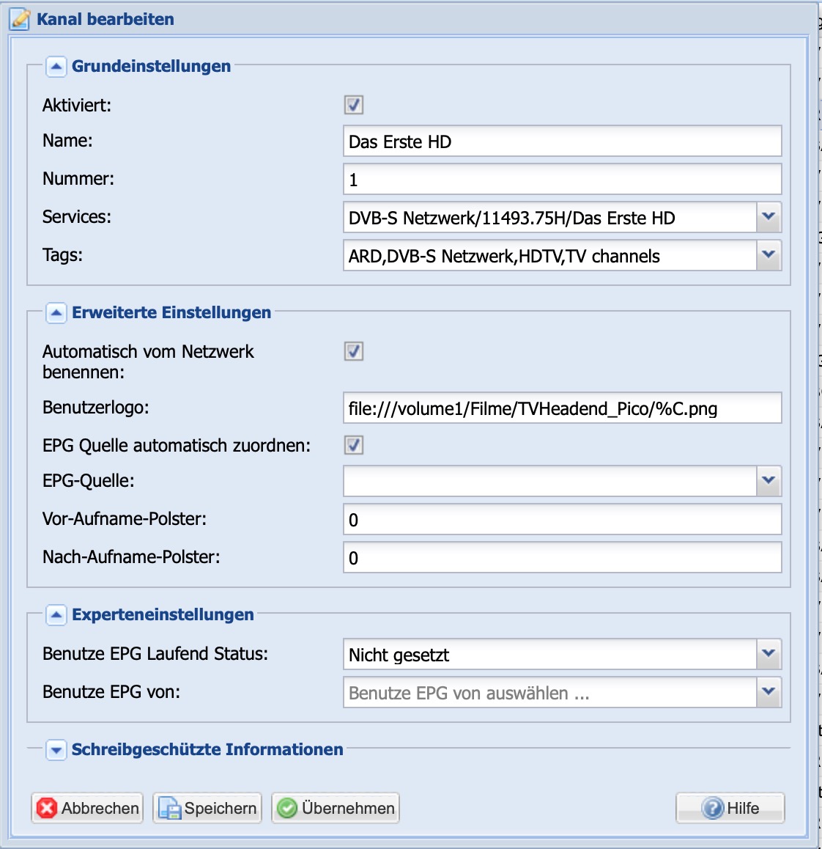Click the Tags label
Screen dimensions: 822x849
[x=63, y=254]
